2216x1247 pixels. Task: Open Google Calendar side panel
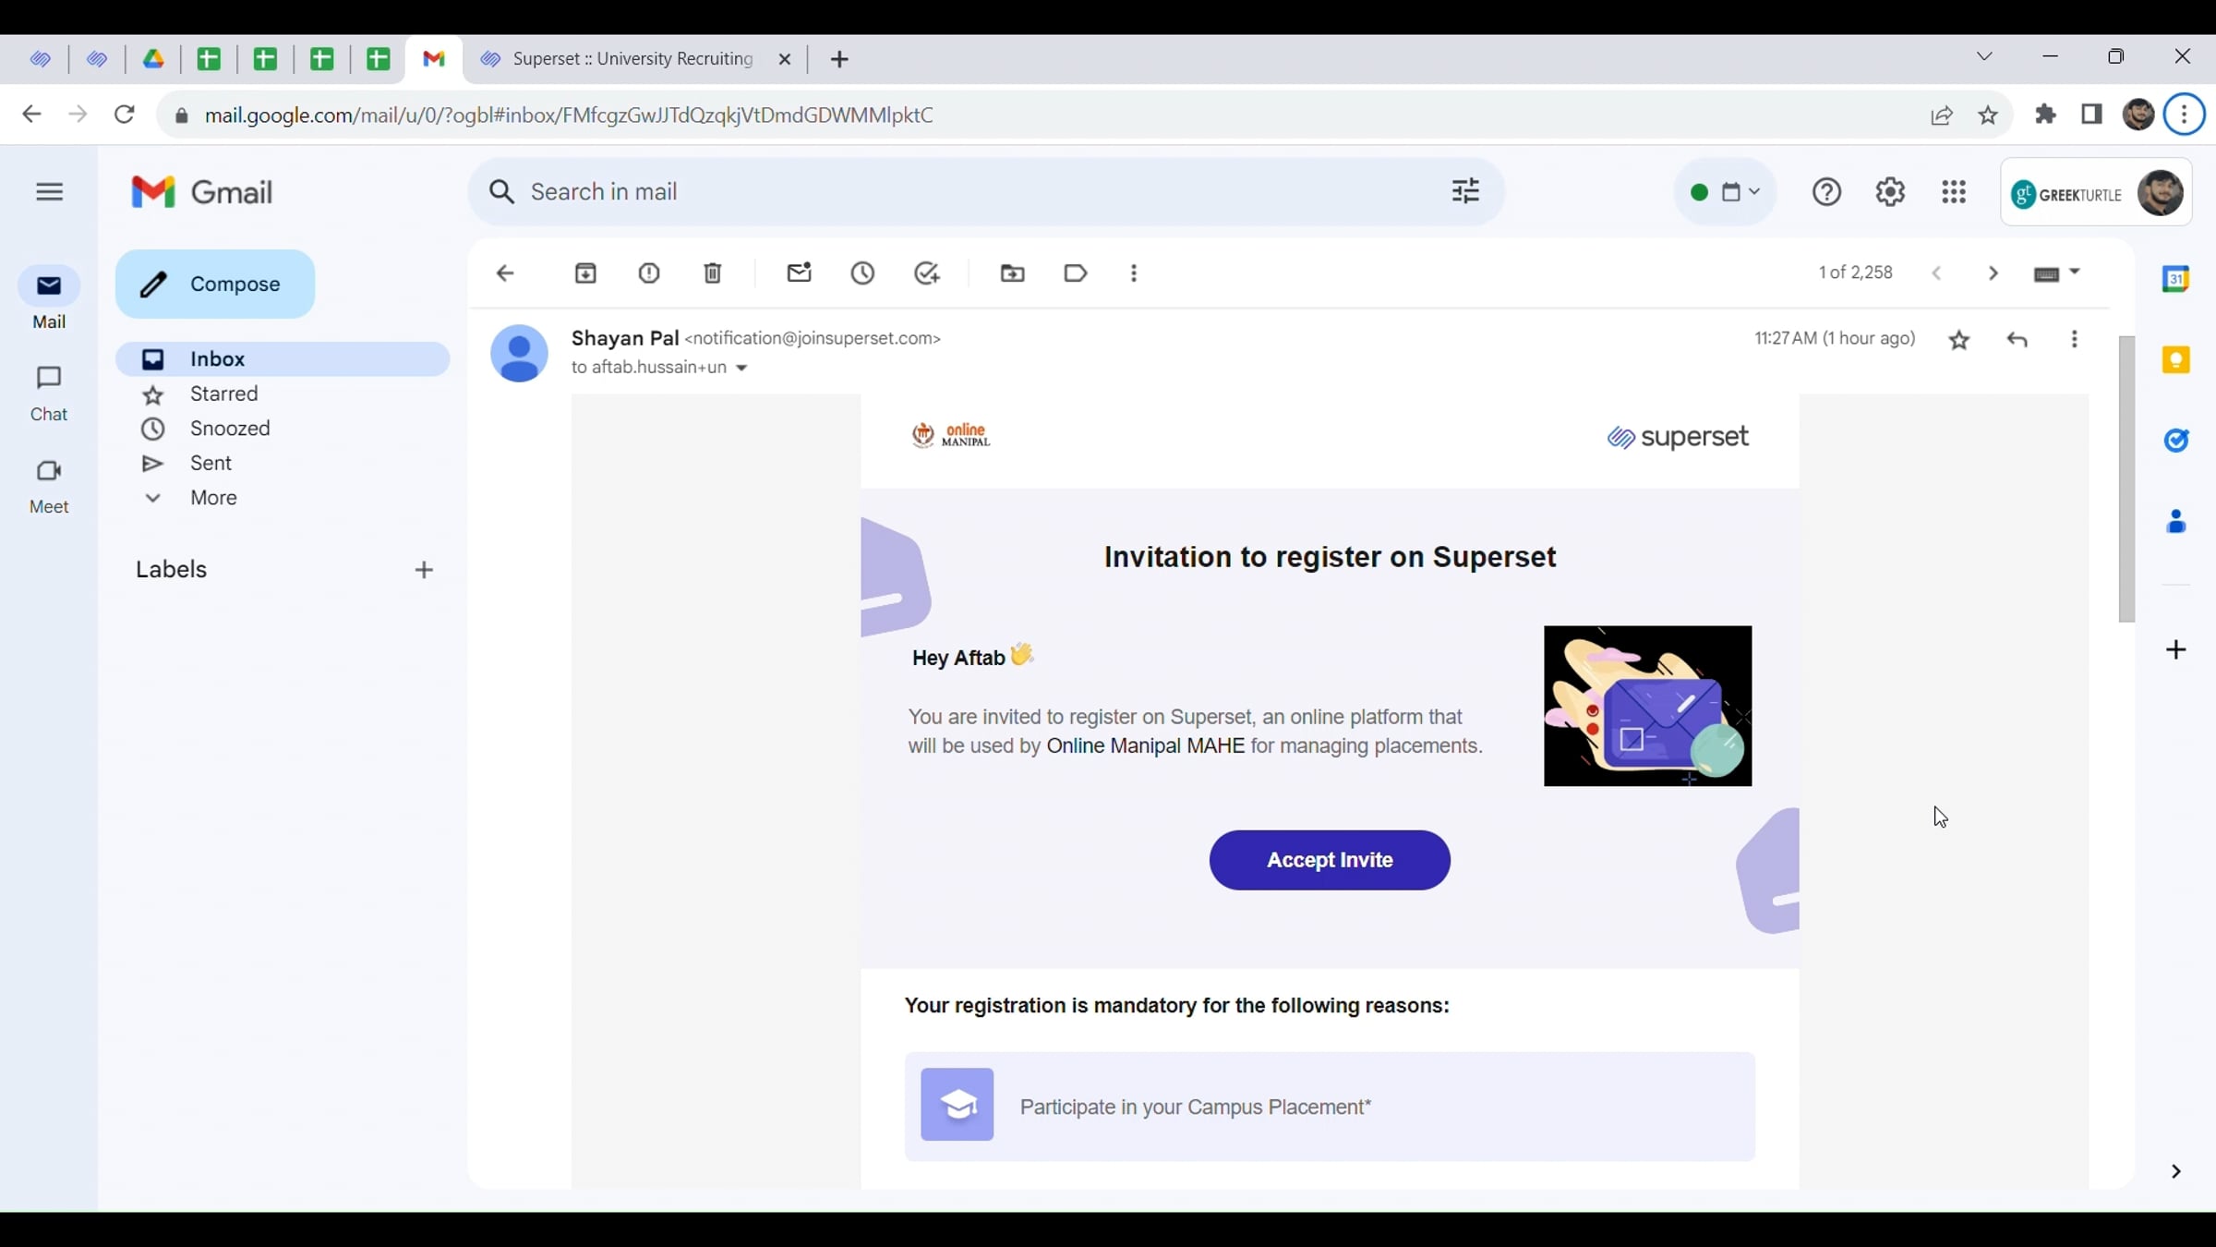click(2177, 278)
